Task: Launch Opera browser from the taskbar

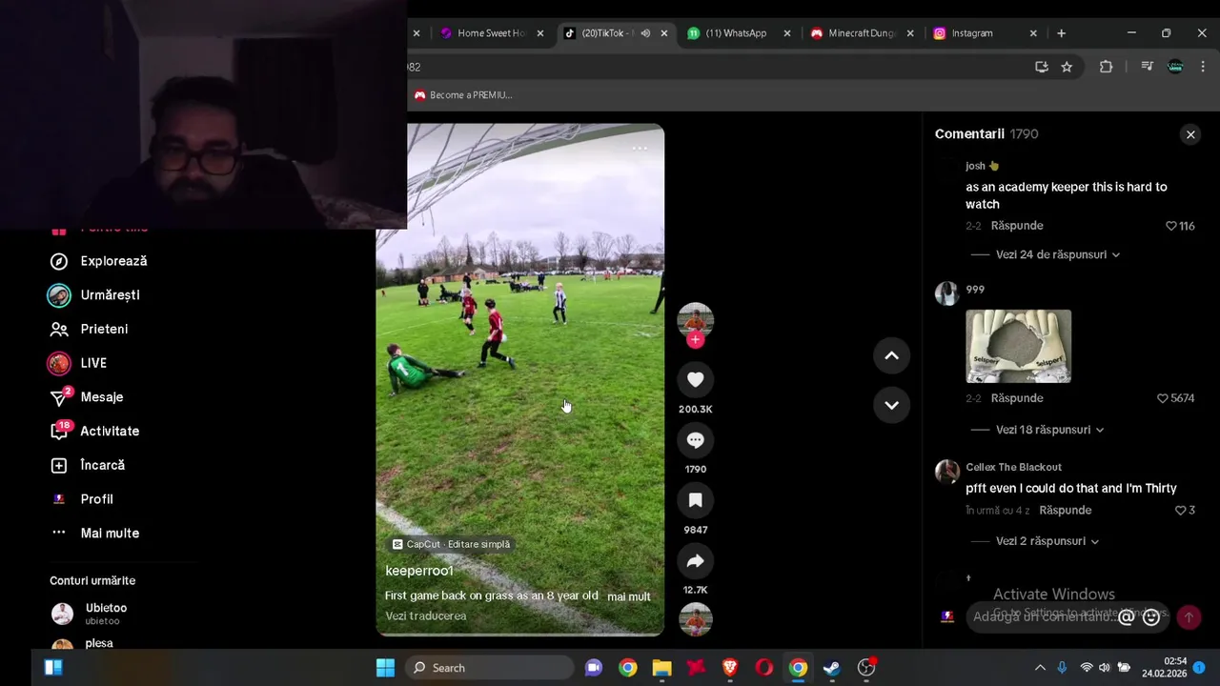Action: coord(764,668)
